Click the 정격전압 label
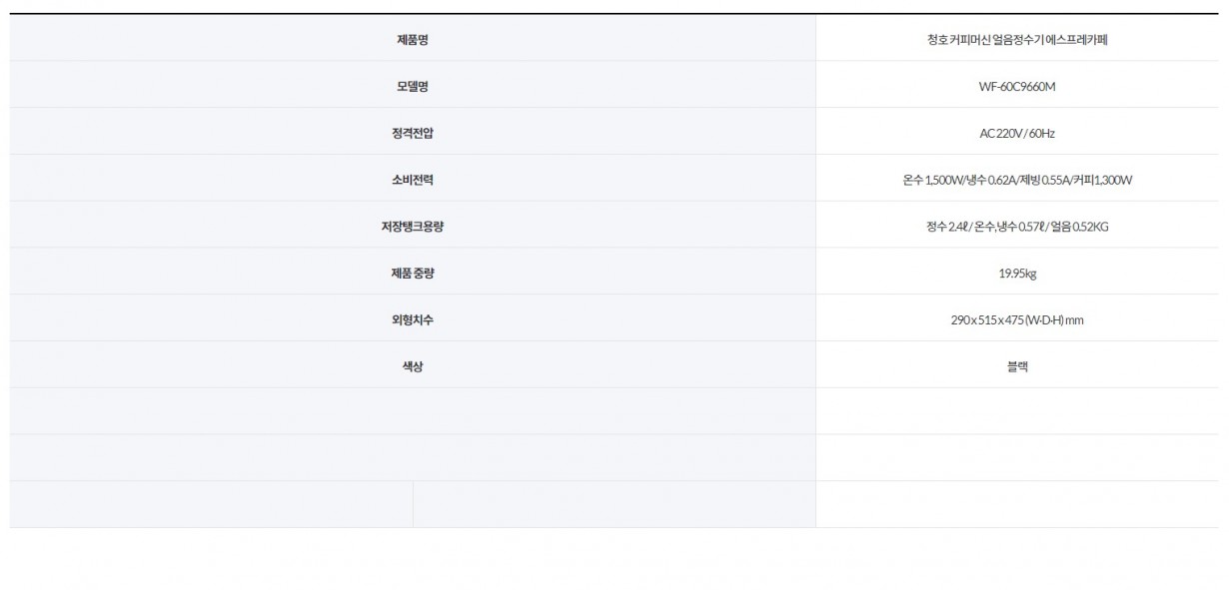This screenshot has width=1229, height=590. (x=413, y=134)
